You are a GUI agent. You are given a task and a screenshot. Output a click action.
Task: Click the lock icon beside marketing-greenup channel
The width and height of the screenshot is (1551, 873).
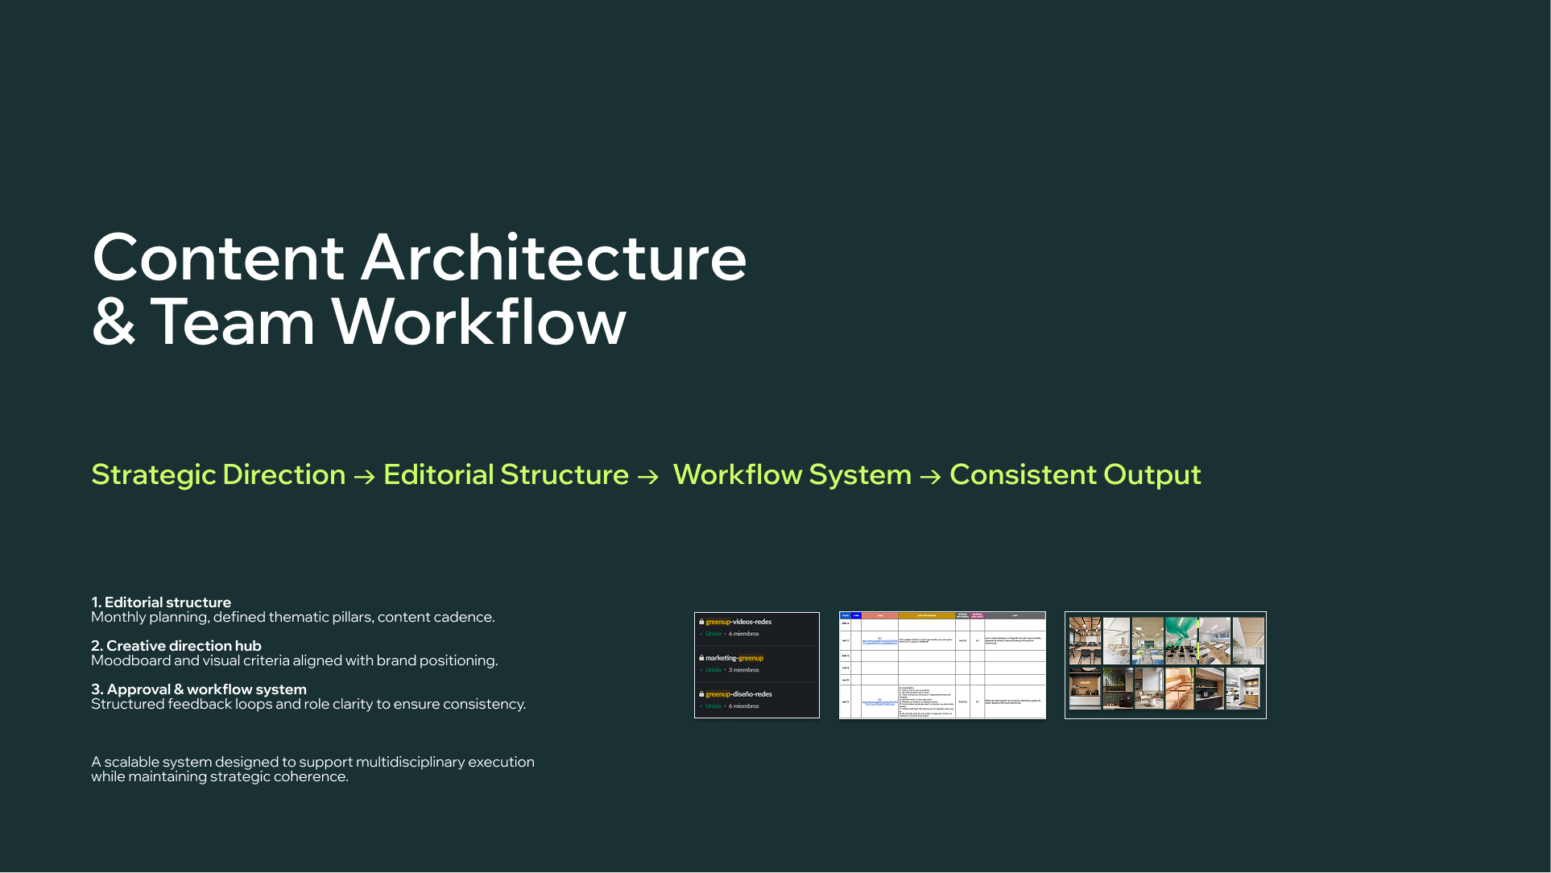pos(701,658)
